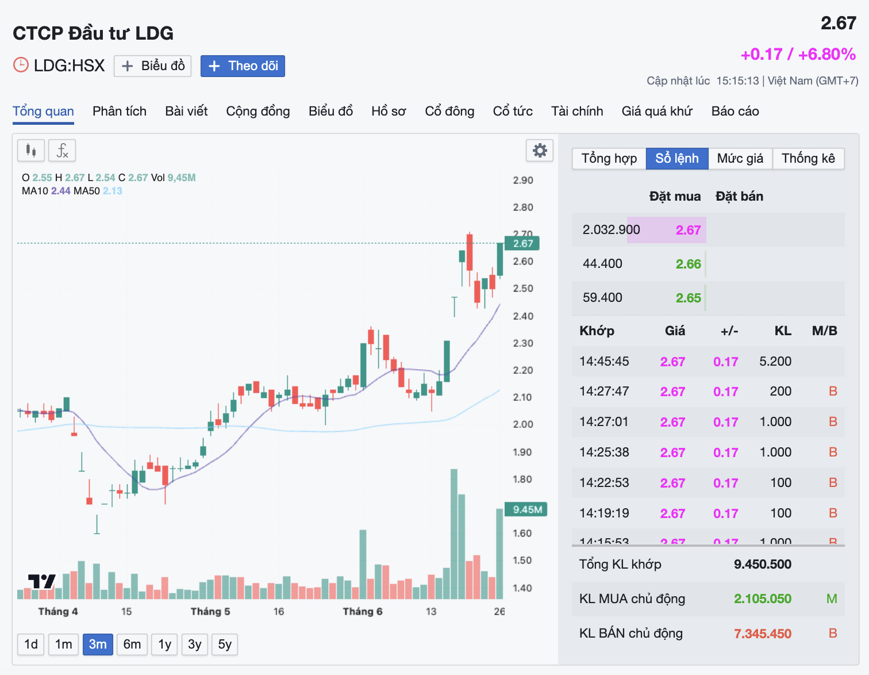Open the Tài chính tab

[x=577, y=111]
